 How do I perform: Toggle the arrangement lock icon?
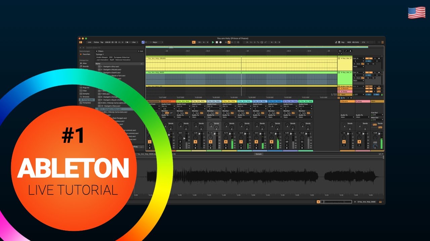click(350, 51)
